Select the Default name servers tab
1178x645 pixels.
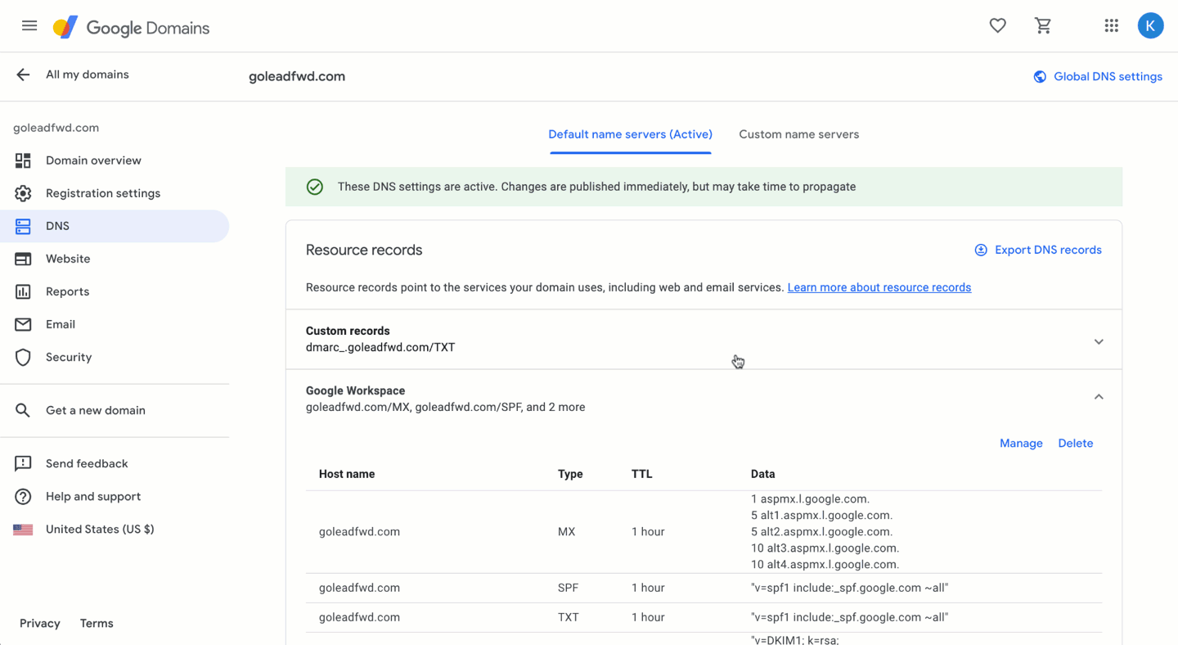630,134
